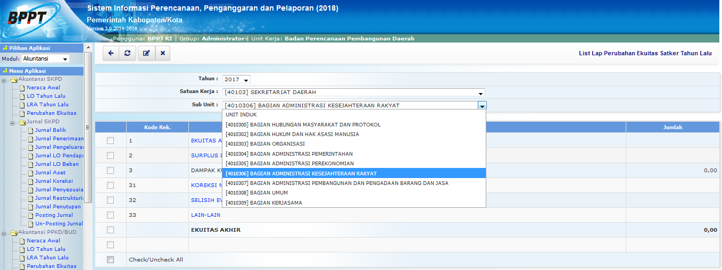This screenshot has width=722, height=270.
Task: Click the Jurnal SKPD folder icon
Action: pyautogui.click(x=22, y=122)
